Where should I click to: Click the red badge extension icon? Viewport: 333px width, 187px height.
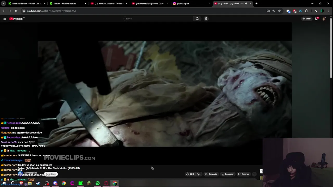(294, 11)
